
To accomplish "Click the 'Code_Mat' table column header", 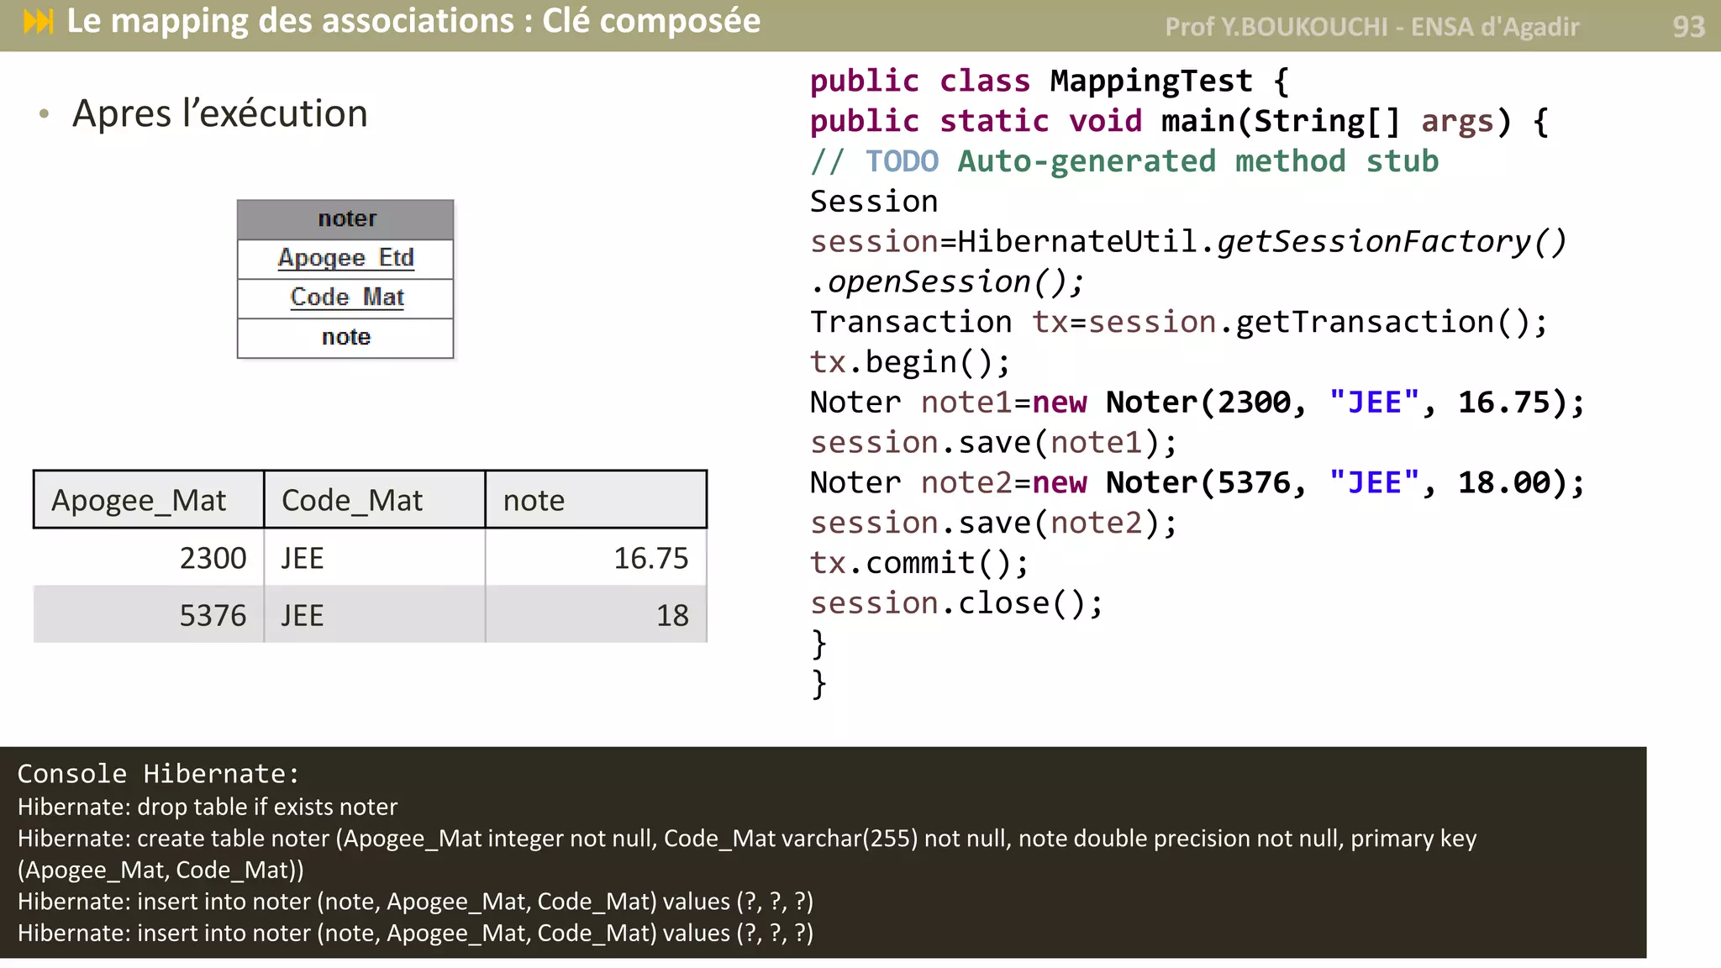I will pos(375,500).
